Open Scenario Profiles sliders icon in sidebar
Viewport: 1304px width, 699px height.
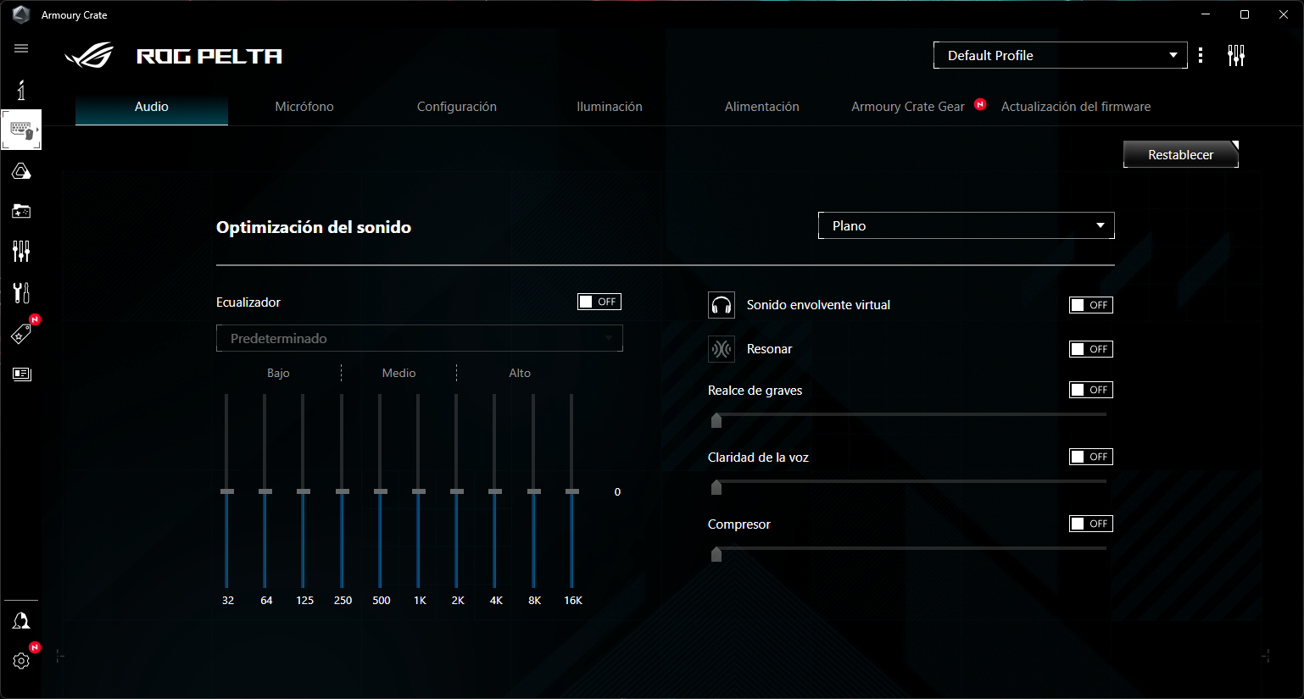tap(21, 251)
